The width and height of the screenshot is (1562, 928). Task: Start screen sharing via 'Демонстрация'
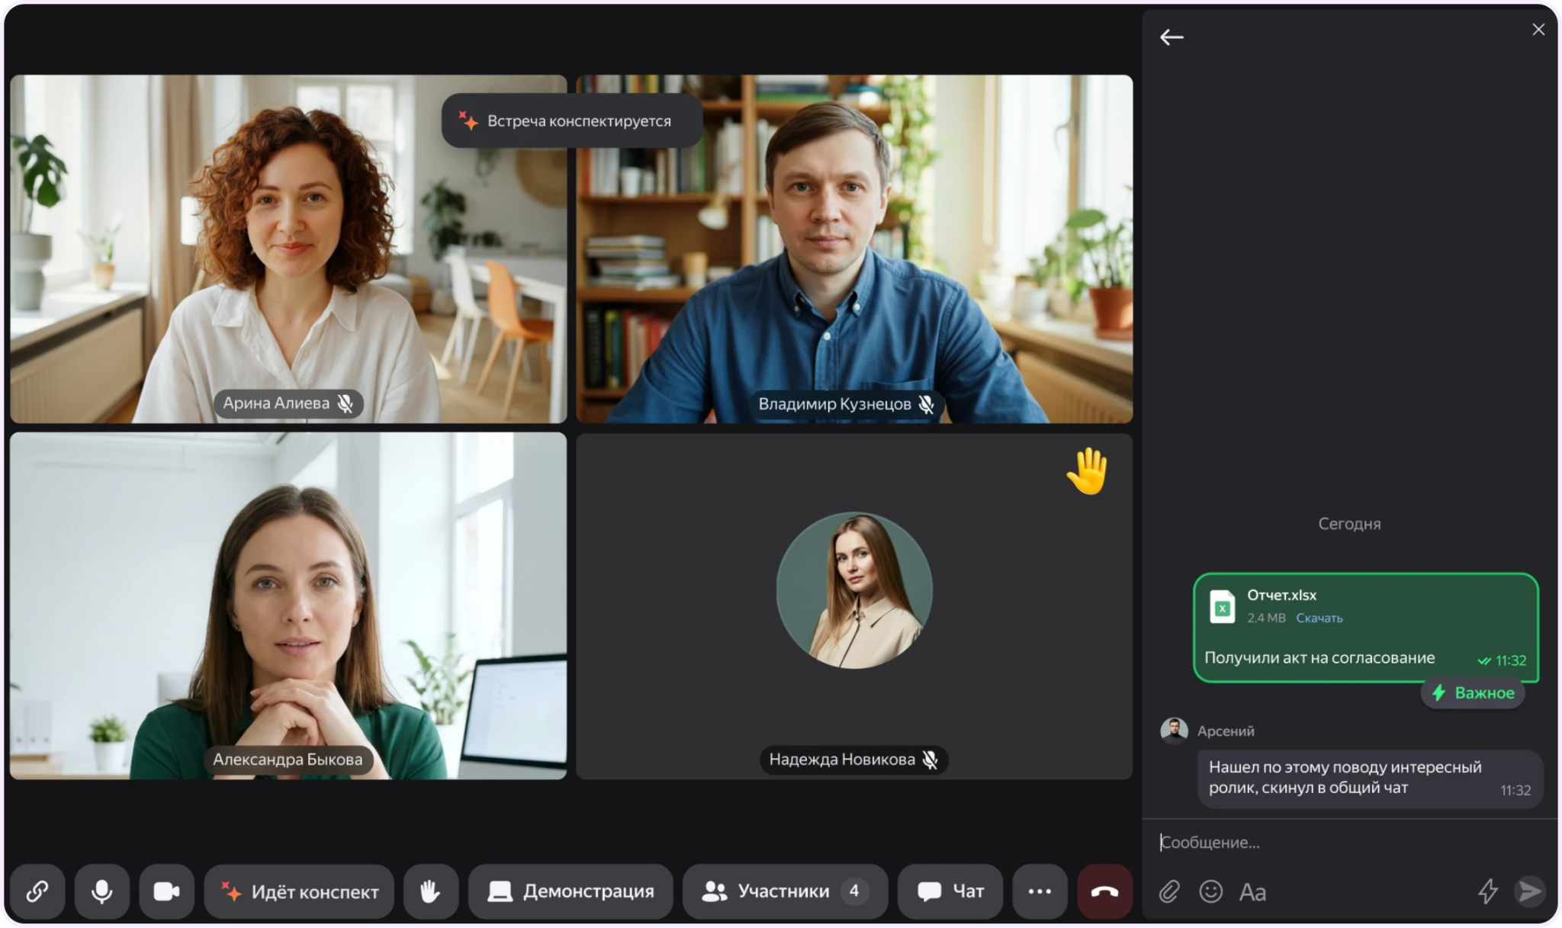pos(570,891)
